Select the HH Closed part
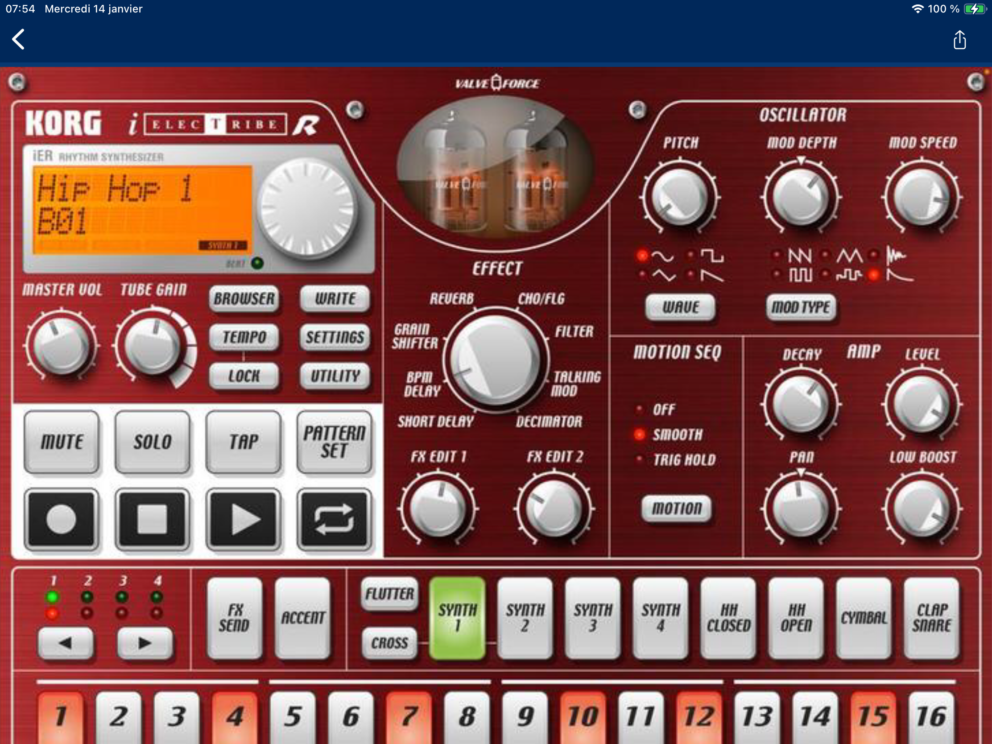This screenshot has height=744, width=992. 728,618
